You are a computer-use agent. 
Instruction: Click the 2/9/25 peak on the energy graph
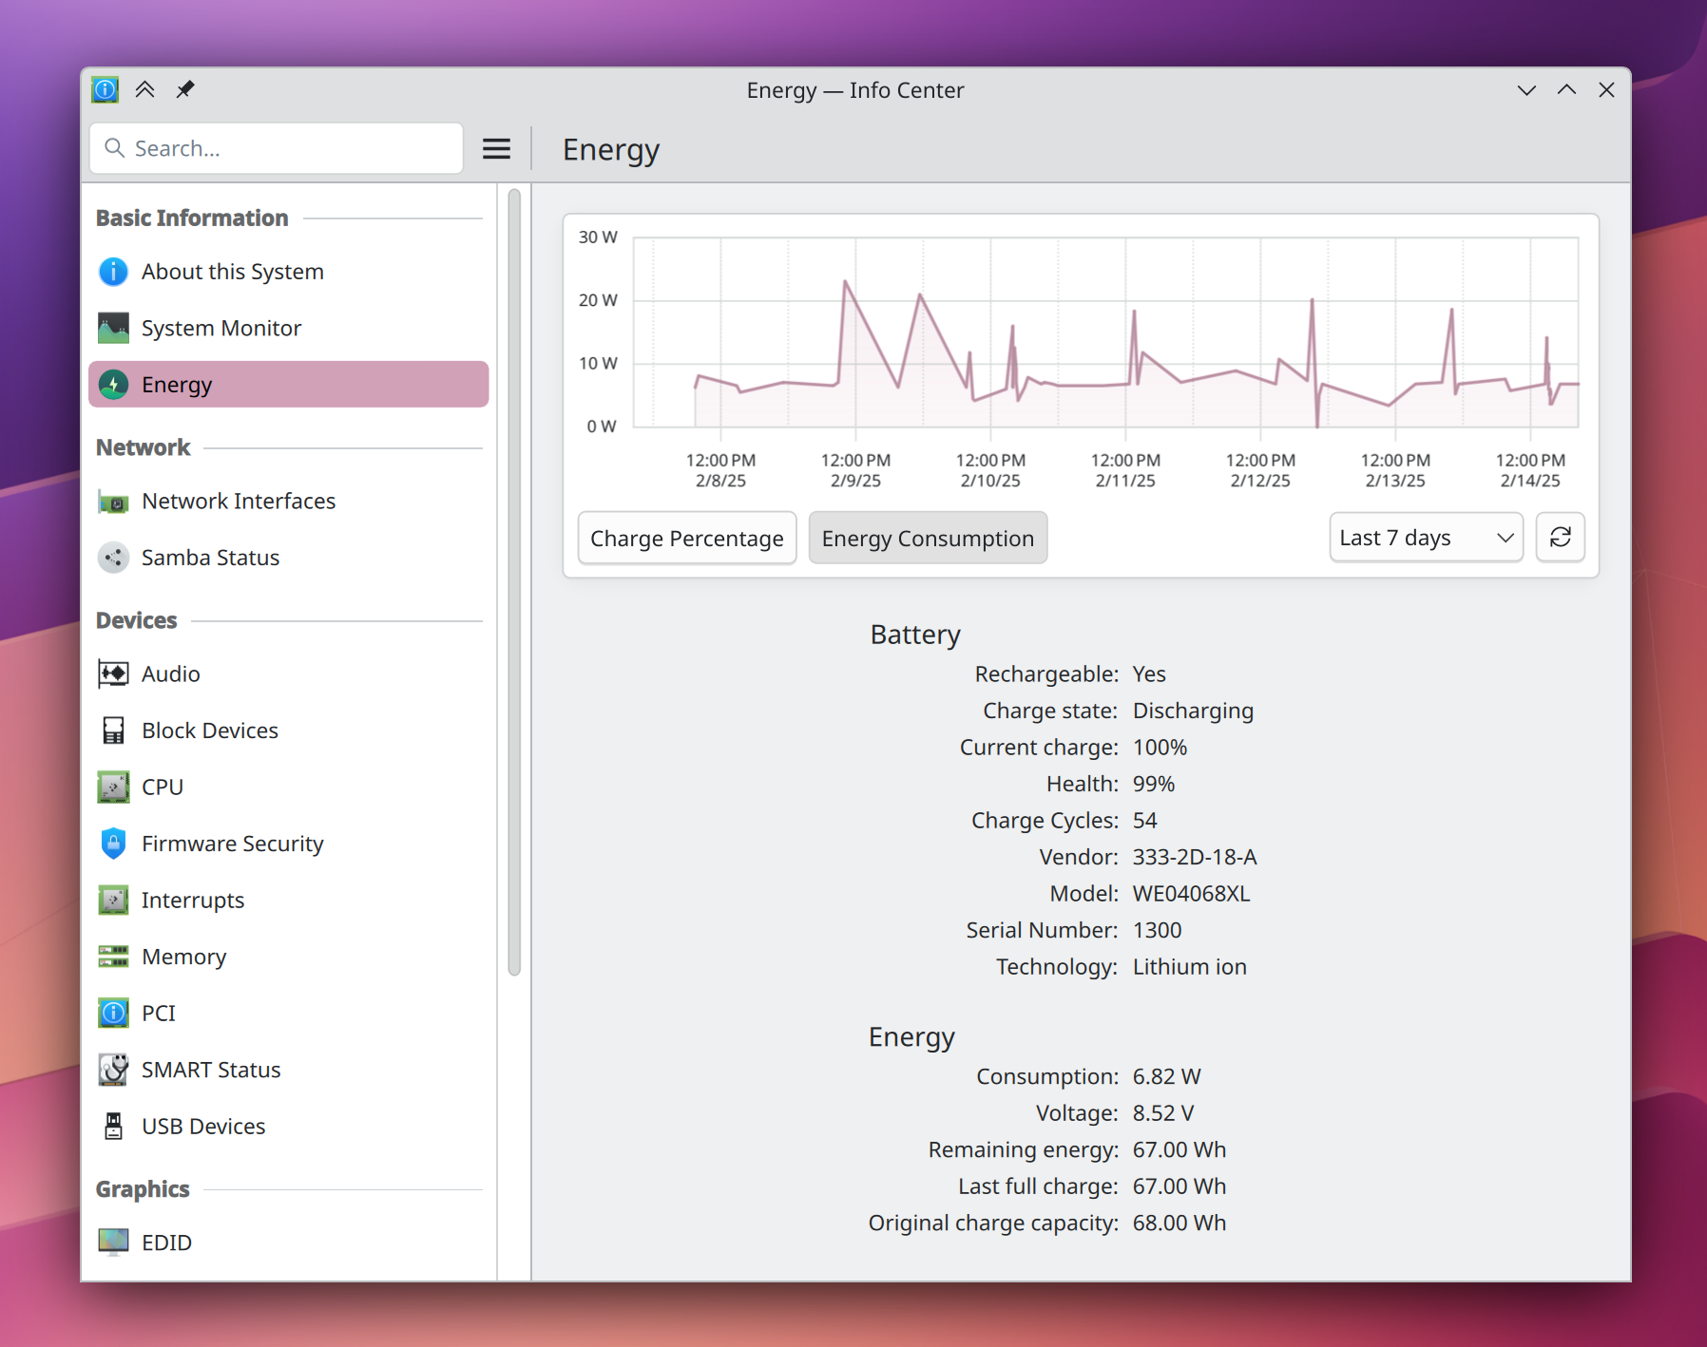845,282
